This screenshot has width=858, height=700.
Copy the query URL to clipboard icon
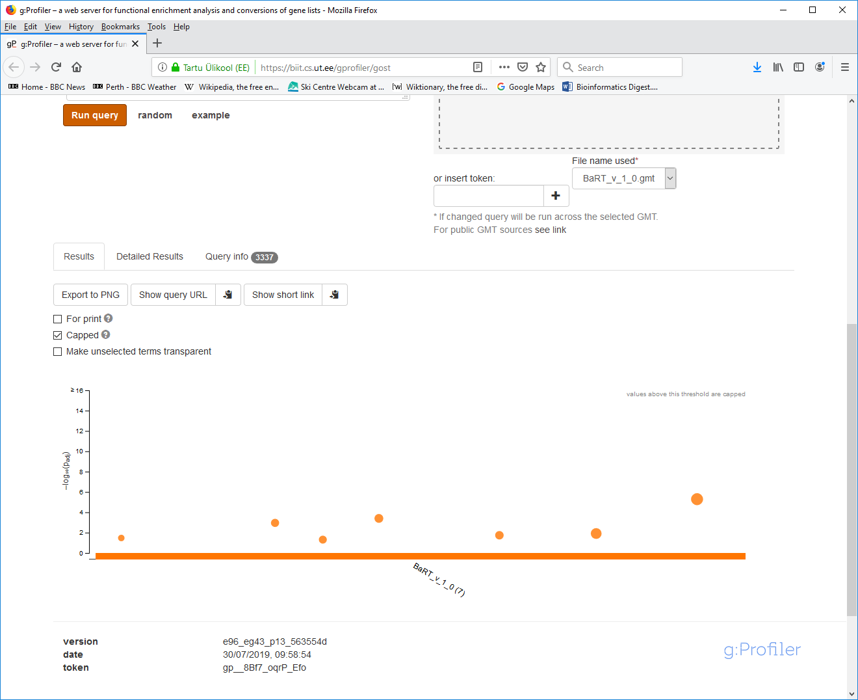click(227, 295)
